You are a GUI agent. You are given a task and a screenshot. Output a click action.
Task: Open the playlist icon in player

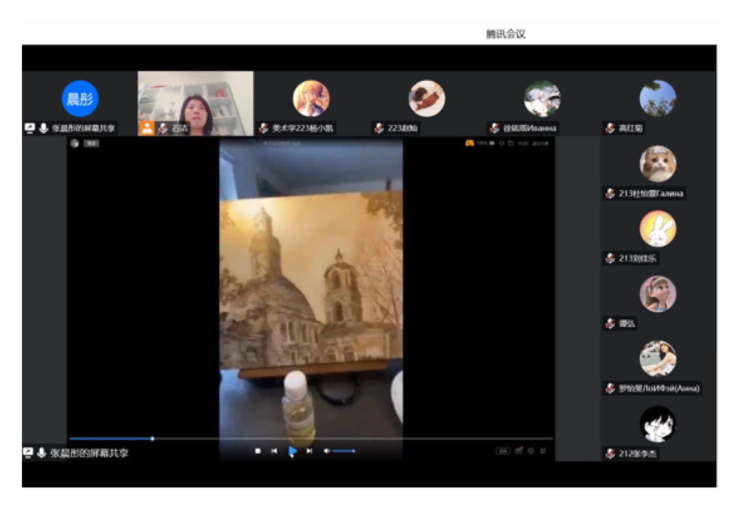[543, 451]
